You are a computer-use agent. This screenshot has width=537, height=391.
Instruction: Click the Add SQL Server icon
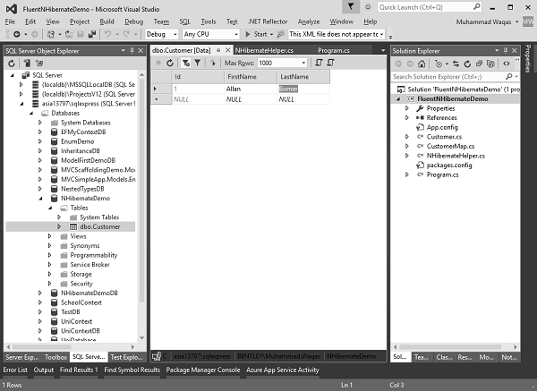pyautogui.click(x=27, y=64)
